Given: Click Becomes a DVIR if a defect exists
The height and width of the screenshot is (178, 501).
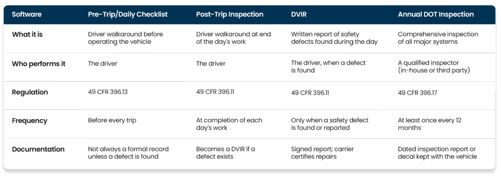Looking at the screenshot, I should 226,153.
